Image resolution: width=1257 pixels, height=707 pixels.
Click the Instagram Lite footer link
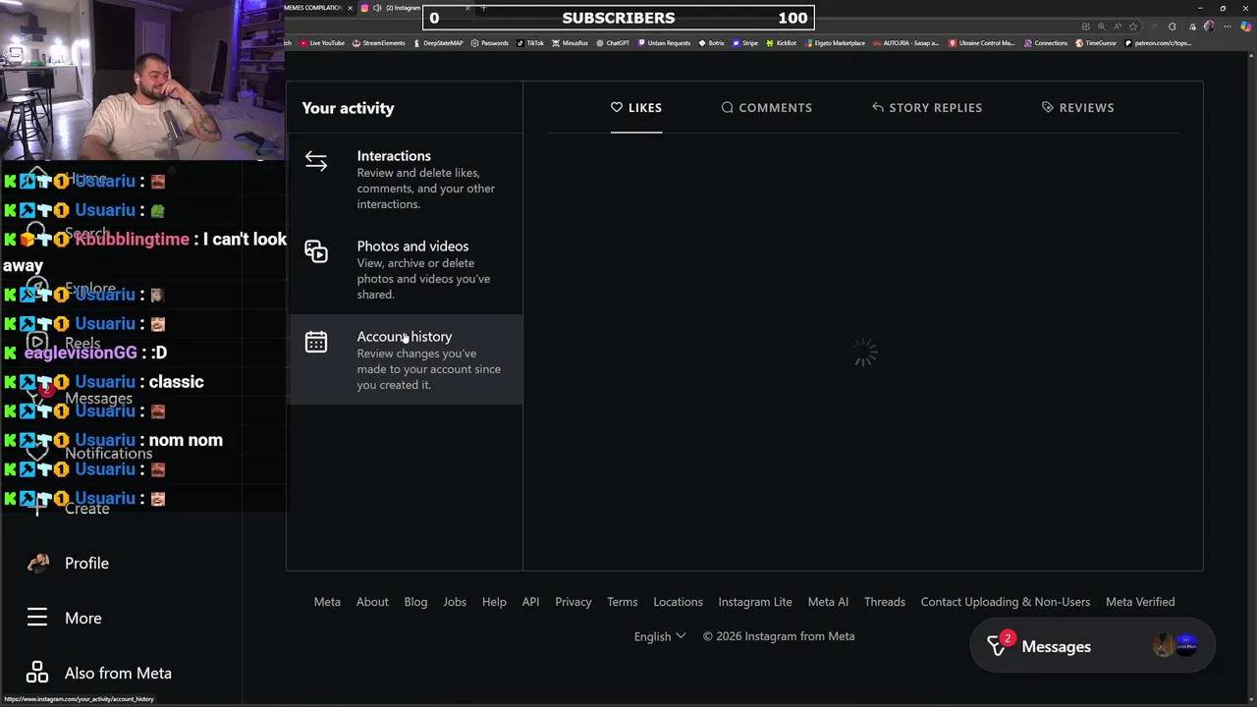[755, 602]
